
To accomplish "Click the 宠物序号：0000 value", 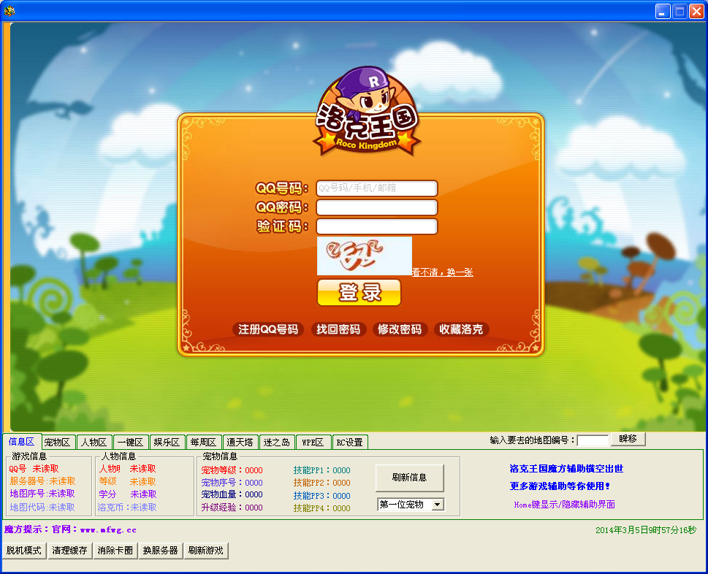I will (232, 483).
